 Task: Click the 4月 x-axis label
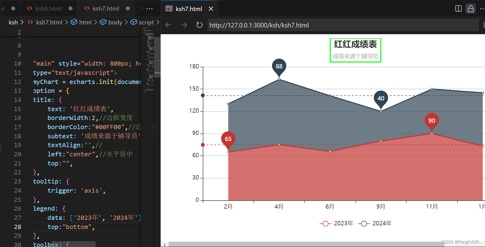[x=279, y=207]
